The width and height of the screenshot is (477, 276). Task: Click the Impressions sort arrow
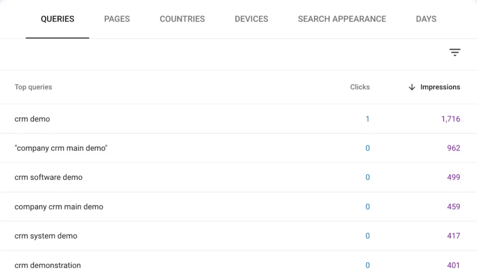point(412,87)
